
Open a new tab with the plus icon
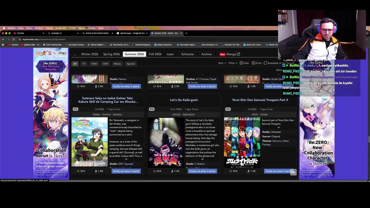coord(186,33)
